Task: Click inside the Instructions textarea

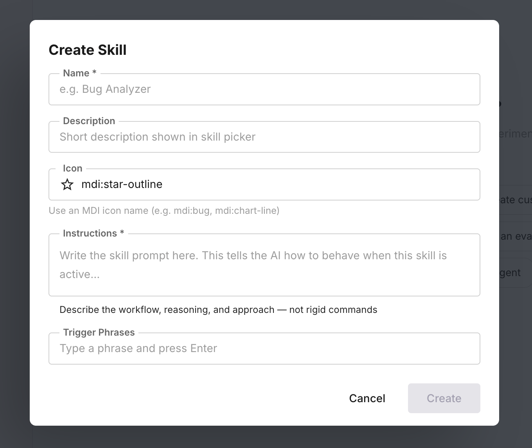Action: (264, 265)
